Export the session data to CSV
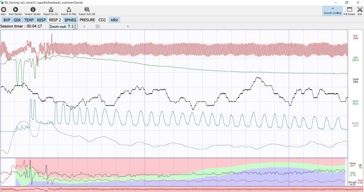Viewport: 364px width, 192px height. (51, 10)
